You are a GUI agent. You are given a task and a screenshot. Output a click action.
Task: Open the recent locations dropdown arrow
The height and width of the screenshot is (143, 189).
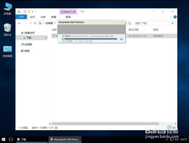(x=31, y=23)
